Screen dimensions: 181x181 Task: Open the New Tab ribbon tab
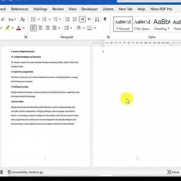tap(126, 9)
